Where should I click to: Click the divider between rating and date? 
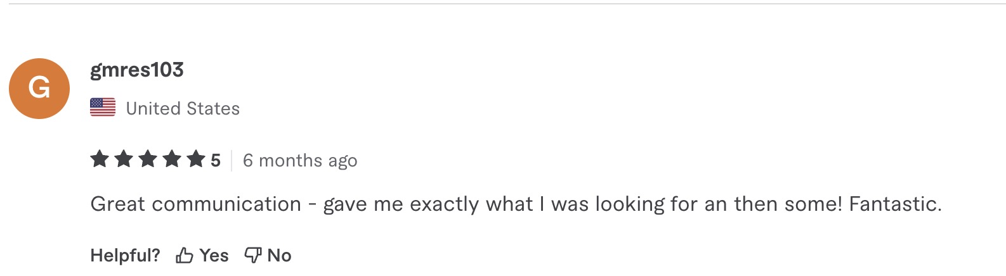tap(232, 161)
